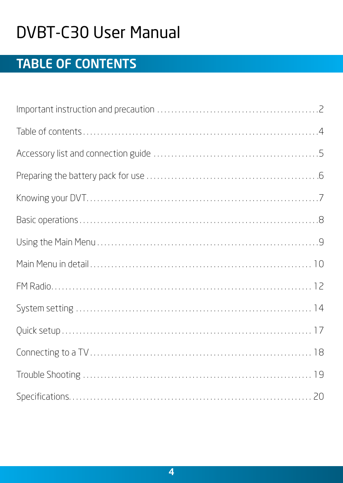Select the Knowing your DVT entry

(x=51, y=198)
